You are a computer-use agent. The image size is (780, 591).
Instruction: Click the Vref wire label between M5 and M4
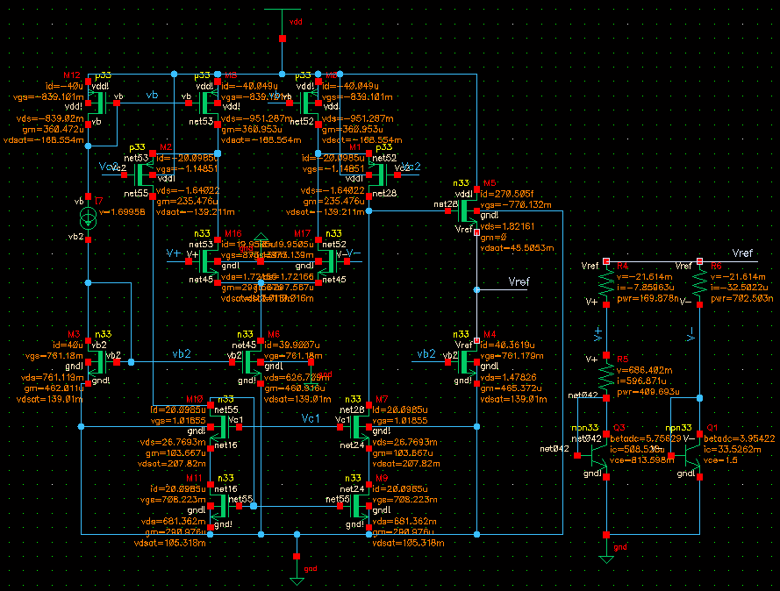[x=519, y=281]
